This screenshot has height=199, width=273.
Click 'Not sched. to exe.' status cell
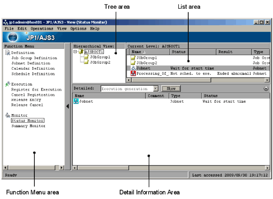click(191, 74)
